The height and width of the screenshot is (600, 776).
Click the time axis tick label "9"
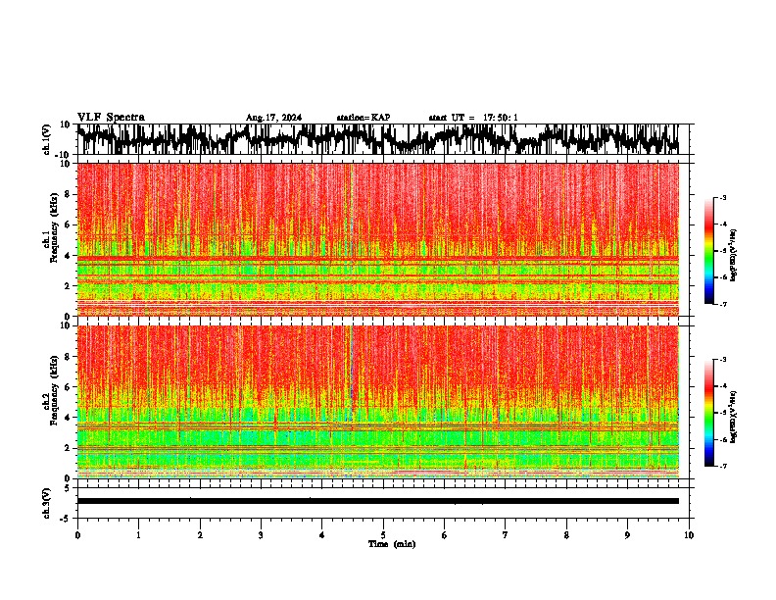[x=627, y=535]
